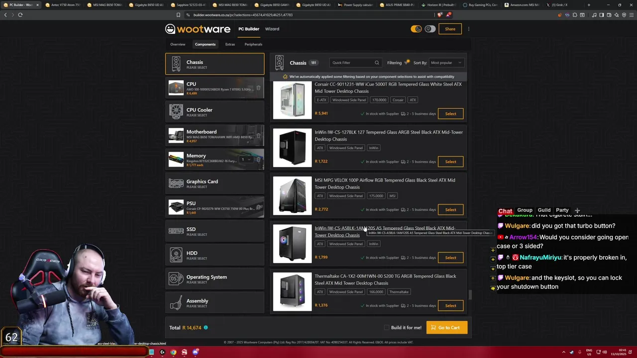Open the Filtering options icon

407,62
